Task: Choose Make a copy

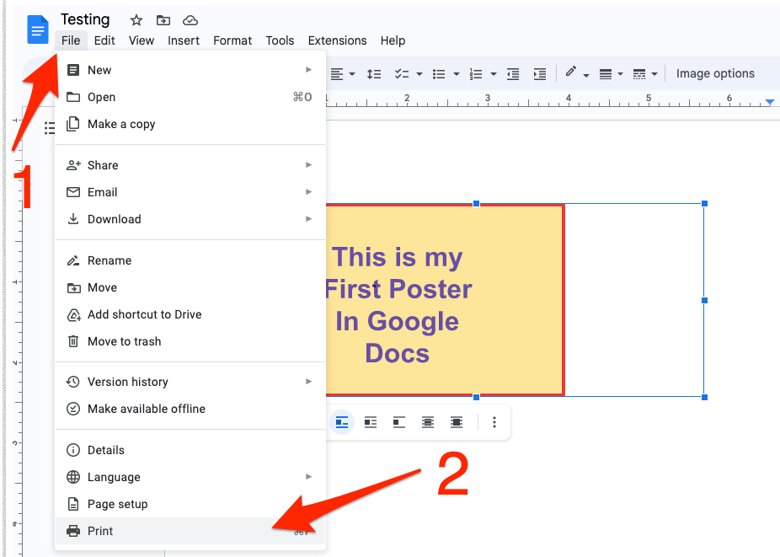Action: [190, 124]
